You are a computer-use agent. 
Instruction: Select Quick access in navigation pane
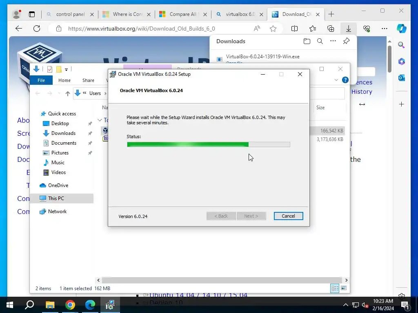point(62,114)
